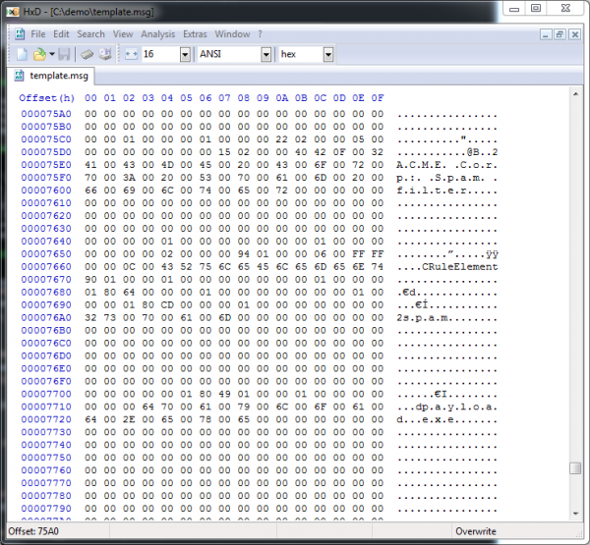This screenshot has height=545, width=590.
Task: Click offset row 00007710
Action: tap(46, 407)
